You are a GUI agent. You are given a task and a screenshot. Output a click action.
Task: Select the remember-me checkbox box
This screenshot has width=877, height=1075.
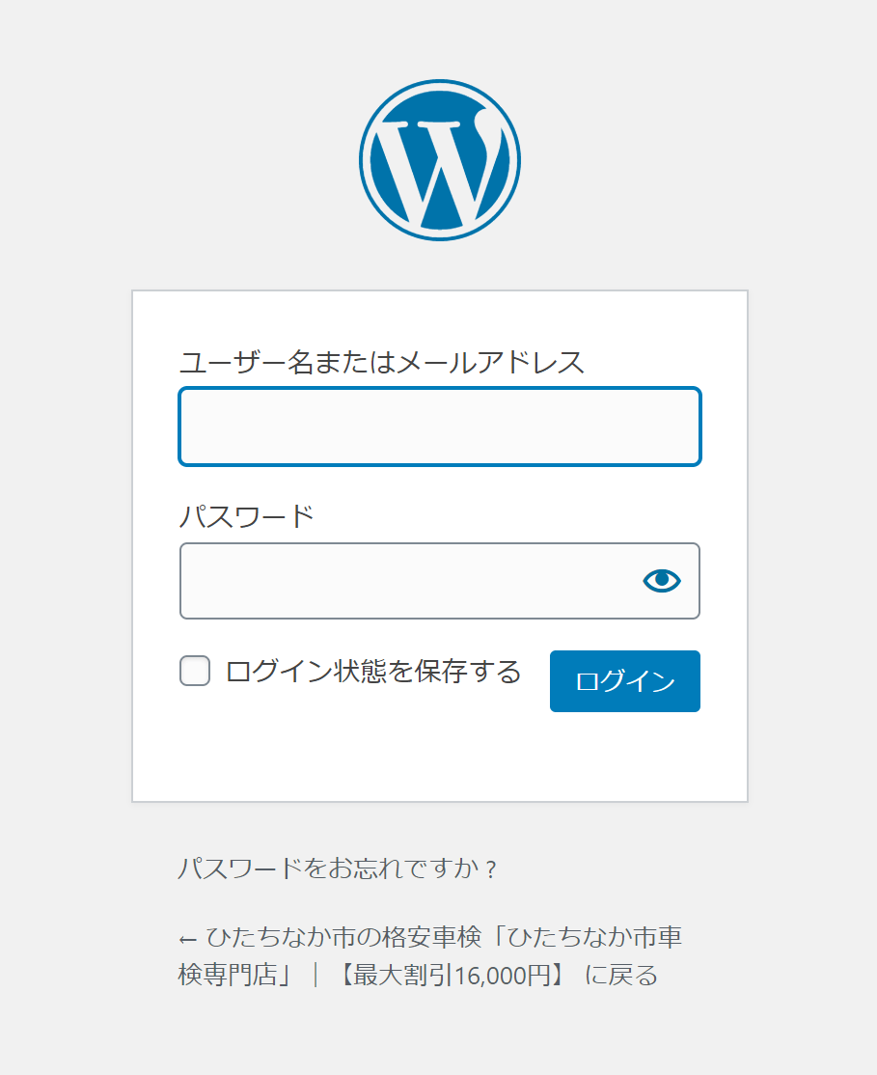[x=195, y=671]
